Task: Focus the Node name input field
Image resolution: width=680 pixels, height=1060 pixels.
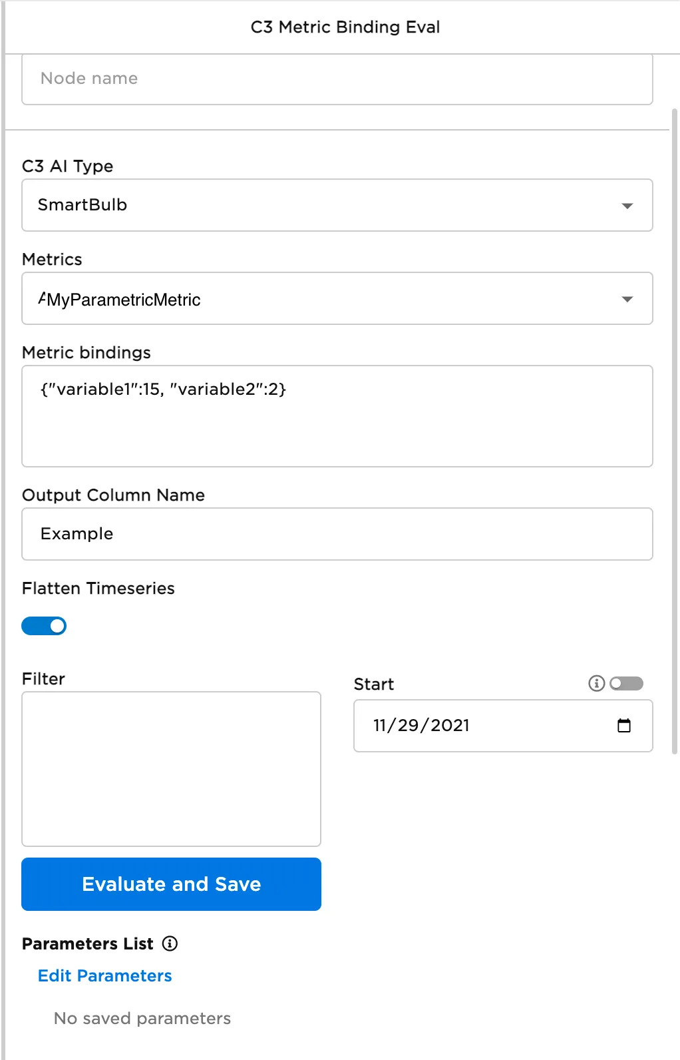Action: point(337,79)
